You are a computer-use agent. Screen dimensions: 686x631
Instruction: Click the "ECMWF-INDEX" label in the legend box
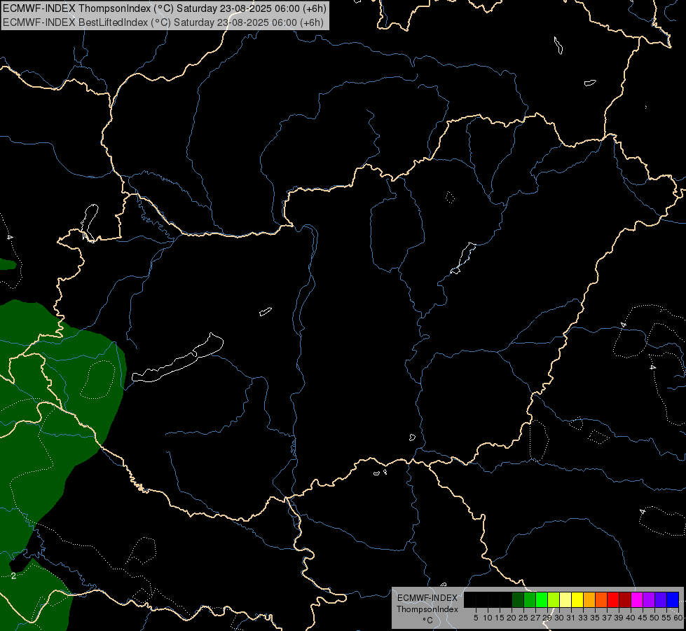427,598
